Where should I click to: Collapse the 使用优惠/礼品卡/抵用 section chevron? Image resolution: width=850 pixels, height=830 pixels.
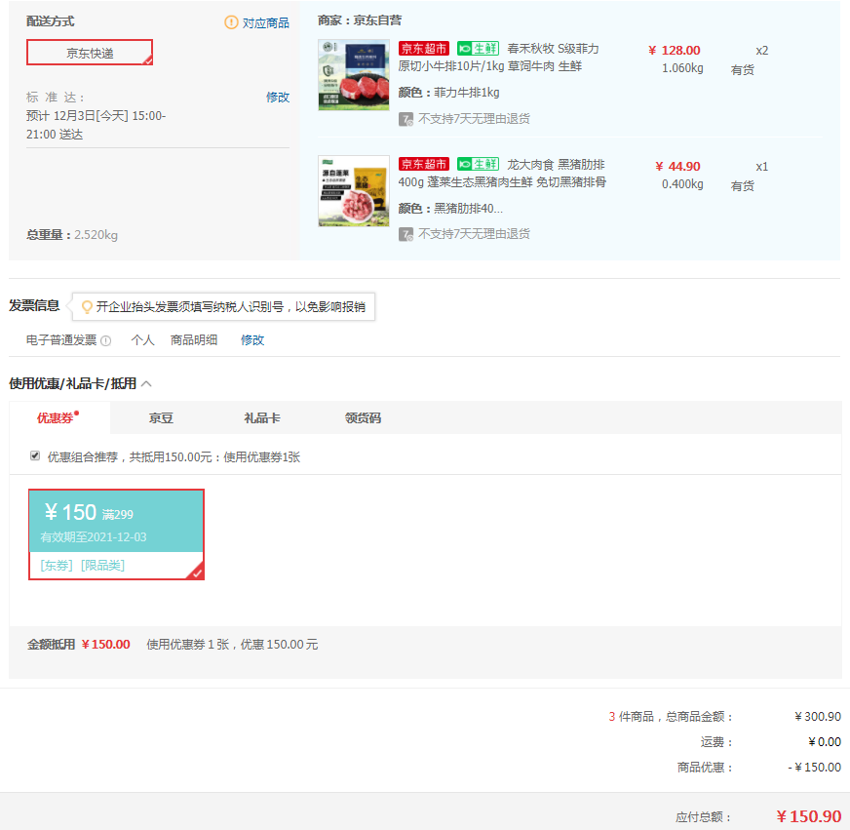click(x=146, y=383)
